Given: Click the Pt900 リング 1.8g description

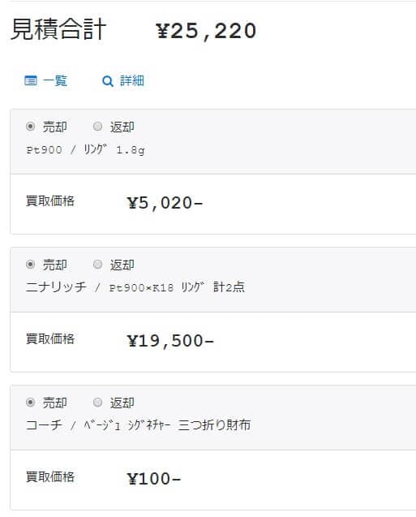Looking at the screenshot, I should [x=85, y=150].
